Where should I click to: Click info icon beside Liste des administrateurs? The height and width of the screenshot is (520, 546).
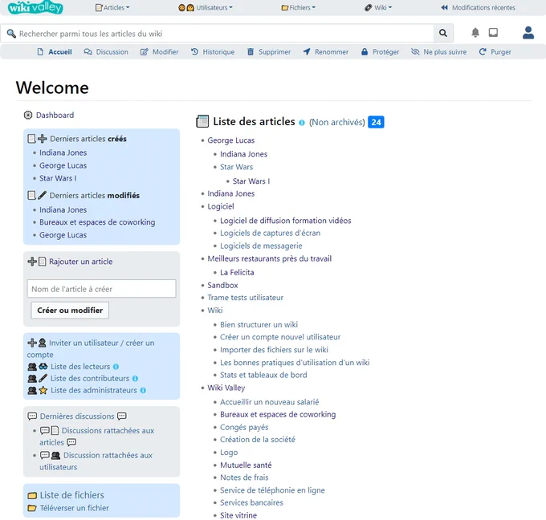(143, 391)
